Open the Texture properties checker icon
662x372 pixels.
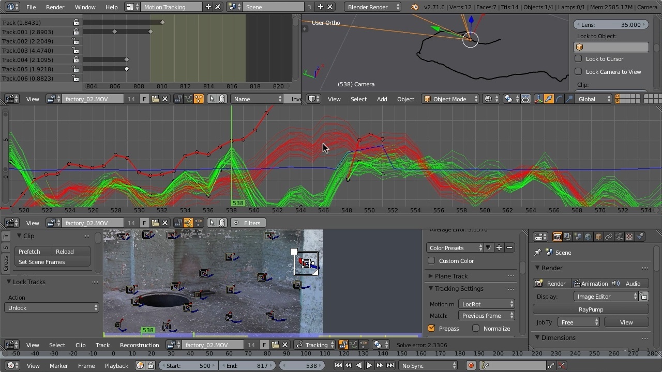tap(629, 237)
